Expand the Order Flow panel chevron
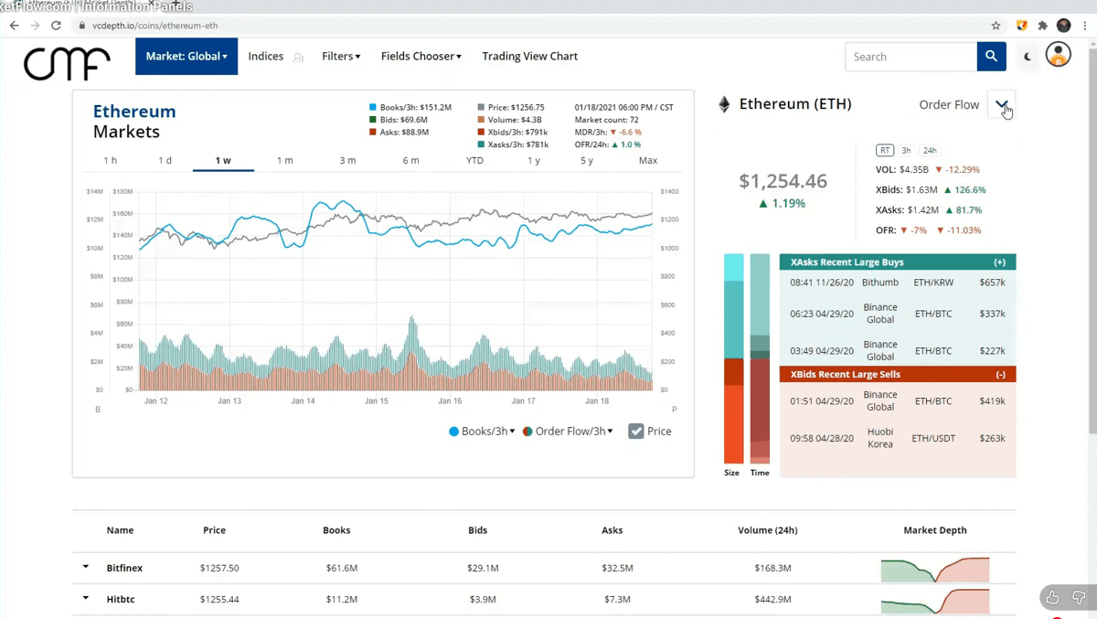Image resolution: width=1097 pixels, height=619 pixels. (x=1002, y=104)
